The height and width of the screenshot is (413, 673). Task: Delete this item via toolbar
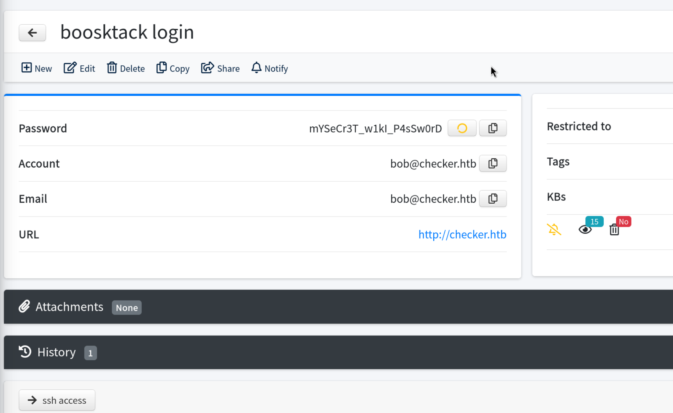(x=126, y=69)
